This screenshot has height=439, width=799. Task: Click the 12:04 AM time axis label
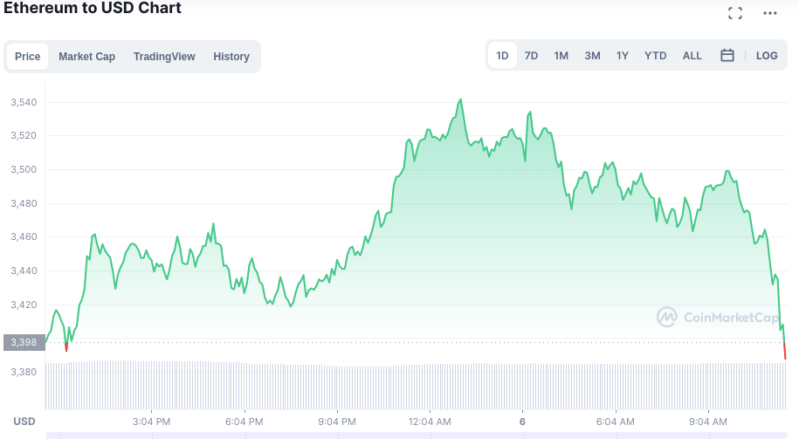(430, 422)
